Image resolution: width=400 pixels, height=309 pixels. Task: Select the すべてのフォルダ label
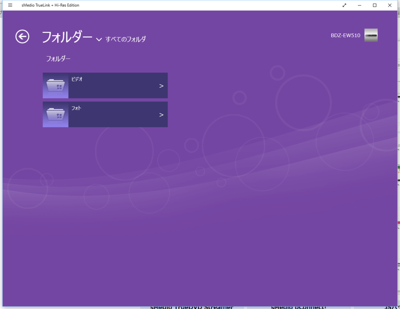[x=125, y=39]
